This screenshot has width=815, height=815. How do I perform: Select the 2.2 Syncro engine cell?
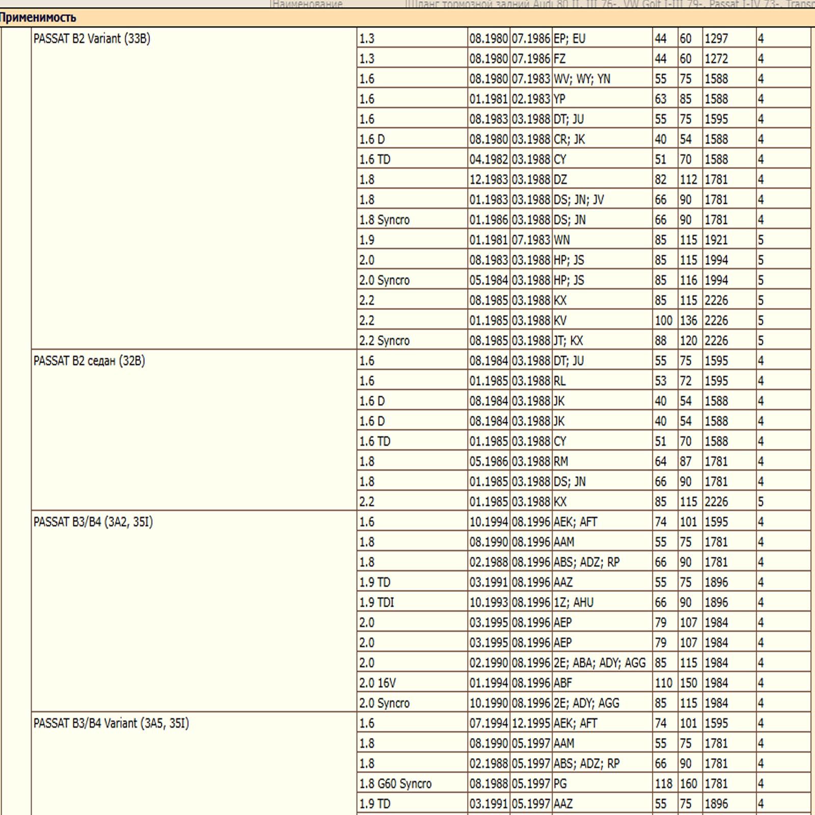[412, 341]
